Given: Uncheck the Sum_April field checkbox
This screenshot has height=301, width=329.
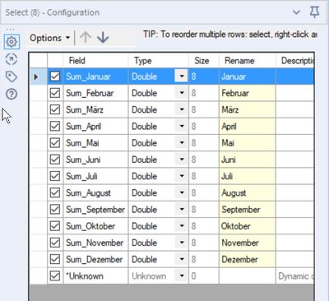Looking at the screenshot, I should [x=55, y=126].
